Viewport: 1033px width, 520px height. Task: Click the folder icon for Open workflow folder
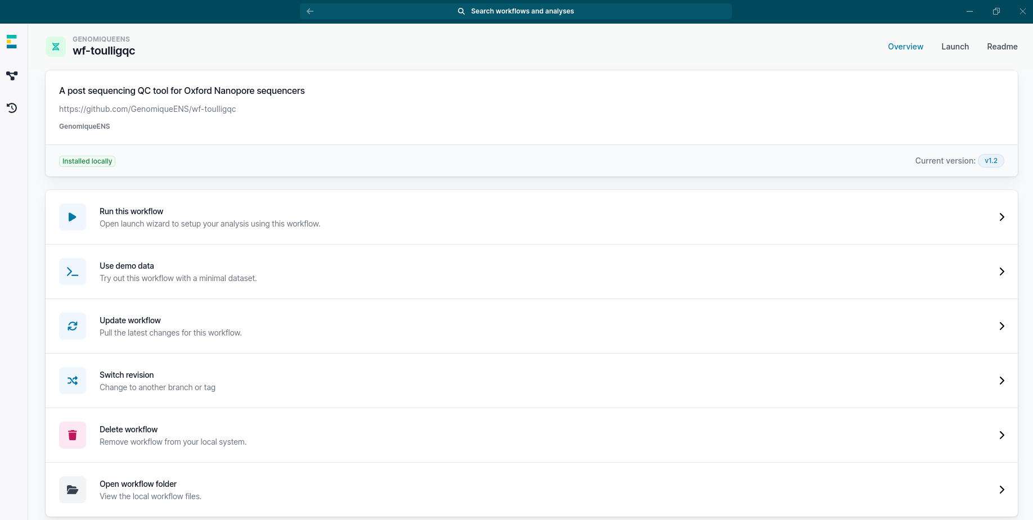[x=73, y=490]
